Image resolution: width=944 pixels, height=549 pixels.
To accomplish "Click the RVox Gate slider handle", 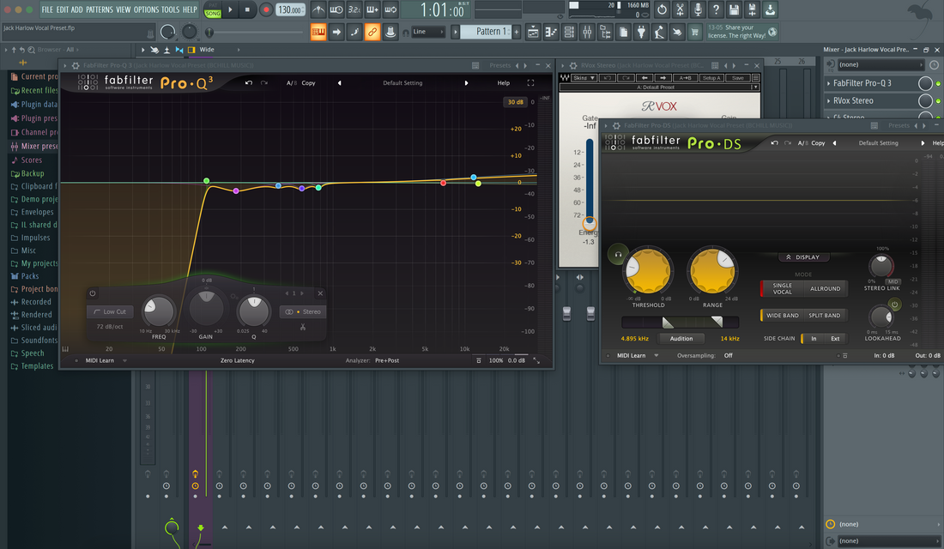I will [589, 222].
